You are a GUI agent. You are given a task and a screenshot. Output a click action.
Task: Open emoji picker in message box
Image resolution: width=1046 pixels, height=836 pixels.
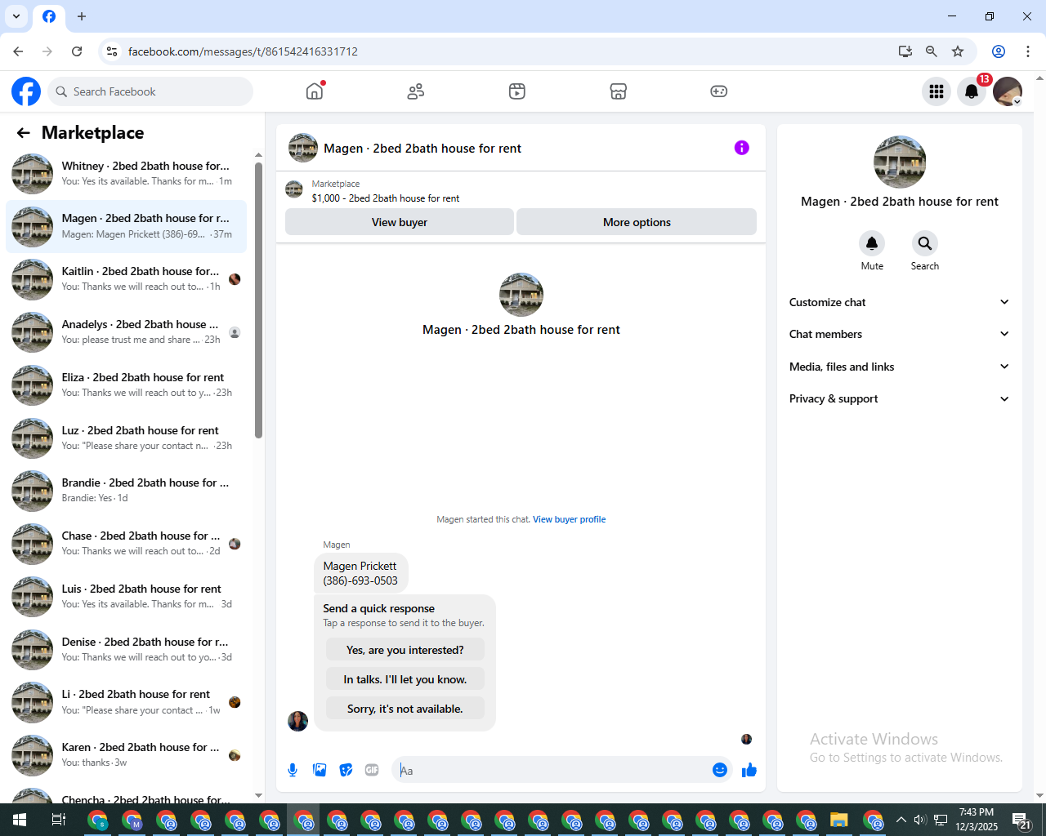pyautogui.click(x=720, y=770)
